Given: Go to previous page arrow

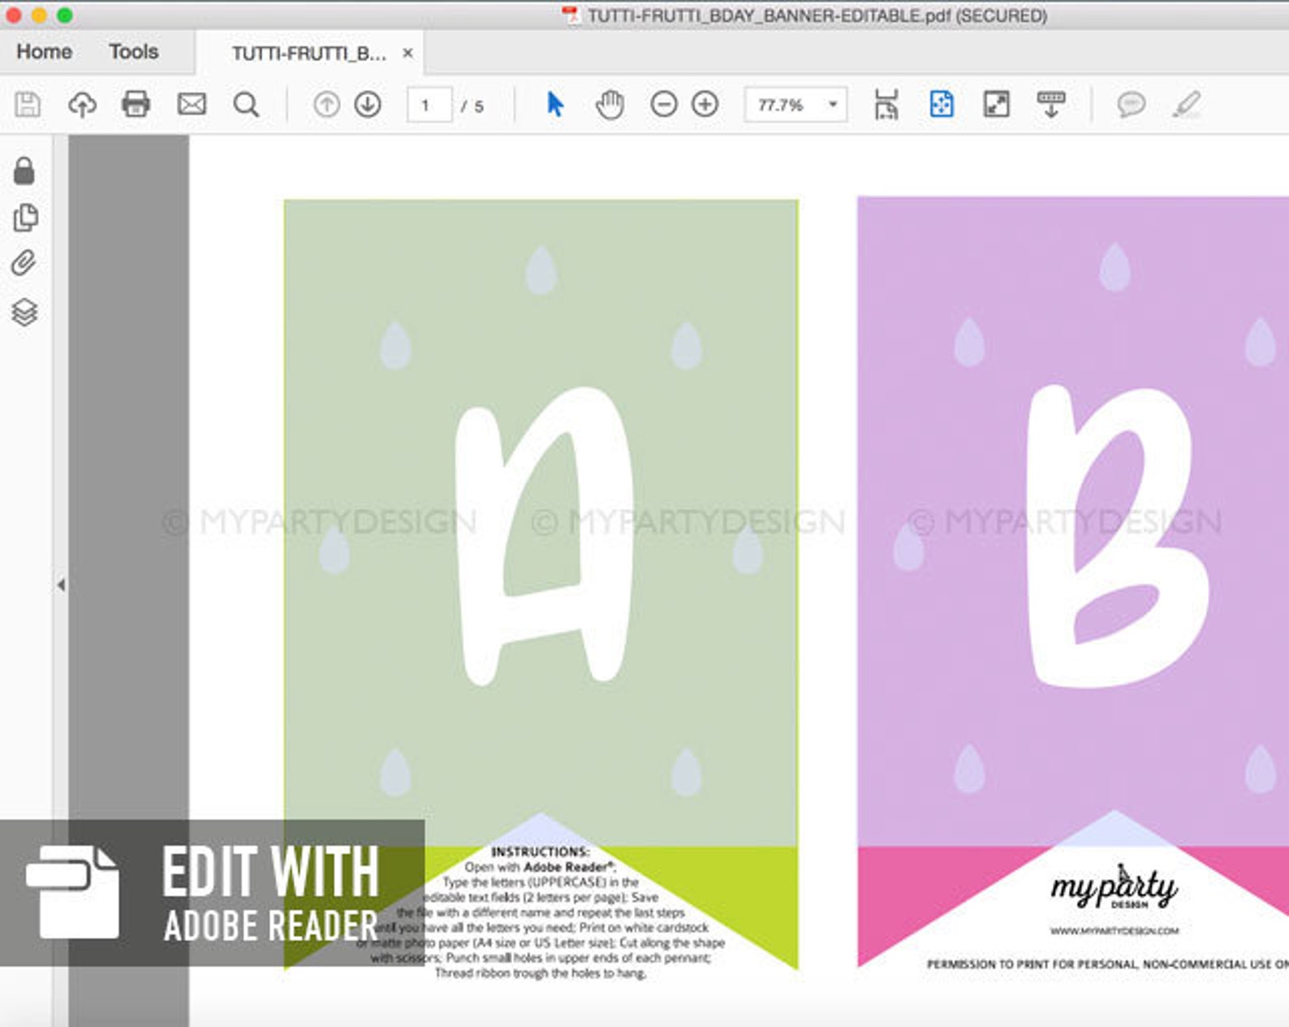Looking at the screenshot, I should point(326,105).
